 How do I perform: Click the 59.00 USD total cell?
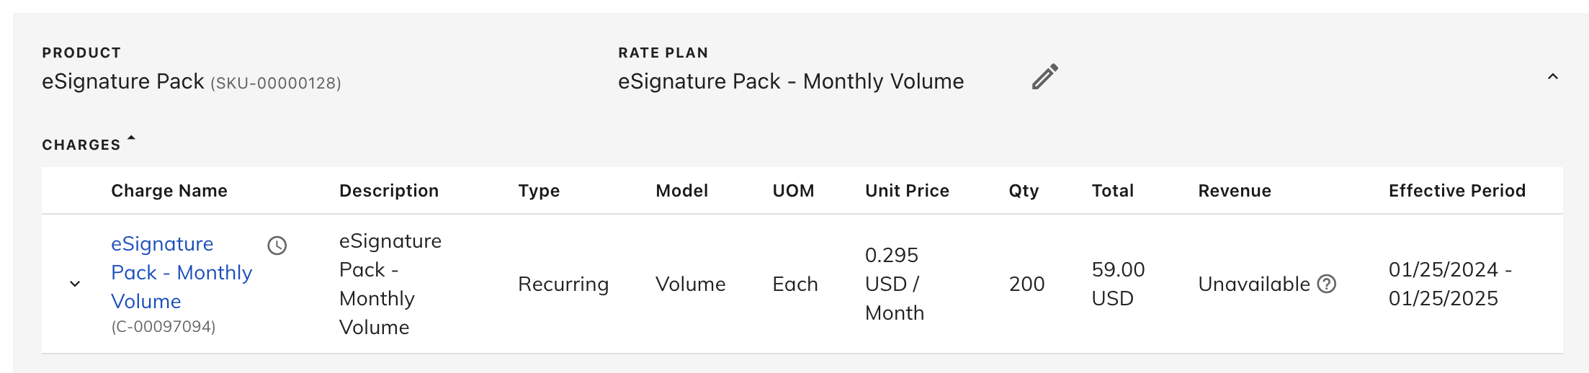point(1118,284)
